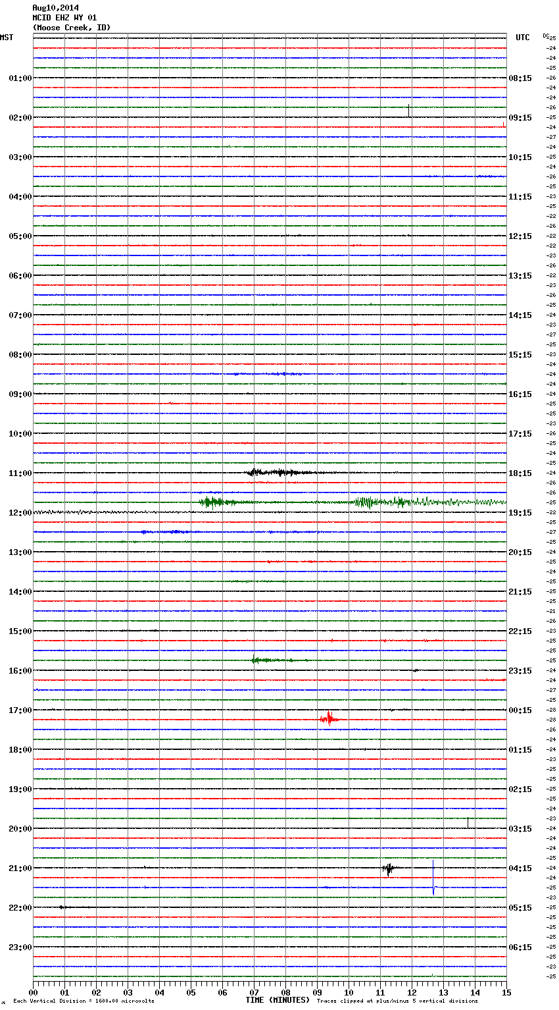Click the Each Vertical Division = 1600.00 microvolts note

(x=84, y=1001)
